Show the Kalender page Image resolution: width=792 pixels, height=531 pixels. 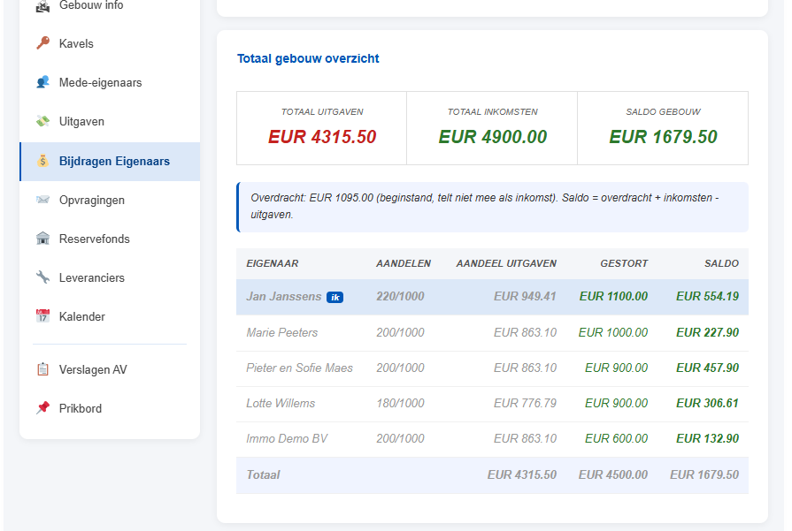click(x=110, y=316)
